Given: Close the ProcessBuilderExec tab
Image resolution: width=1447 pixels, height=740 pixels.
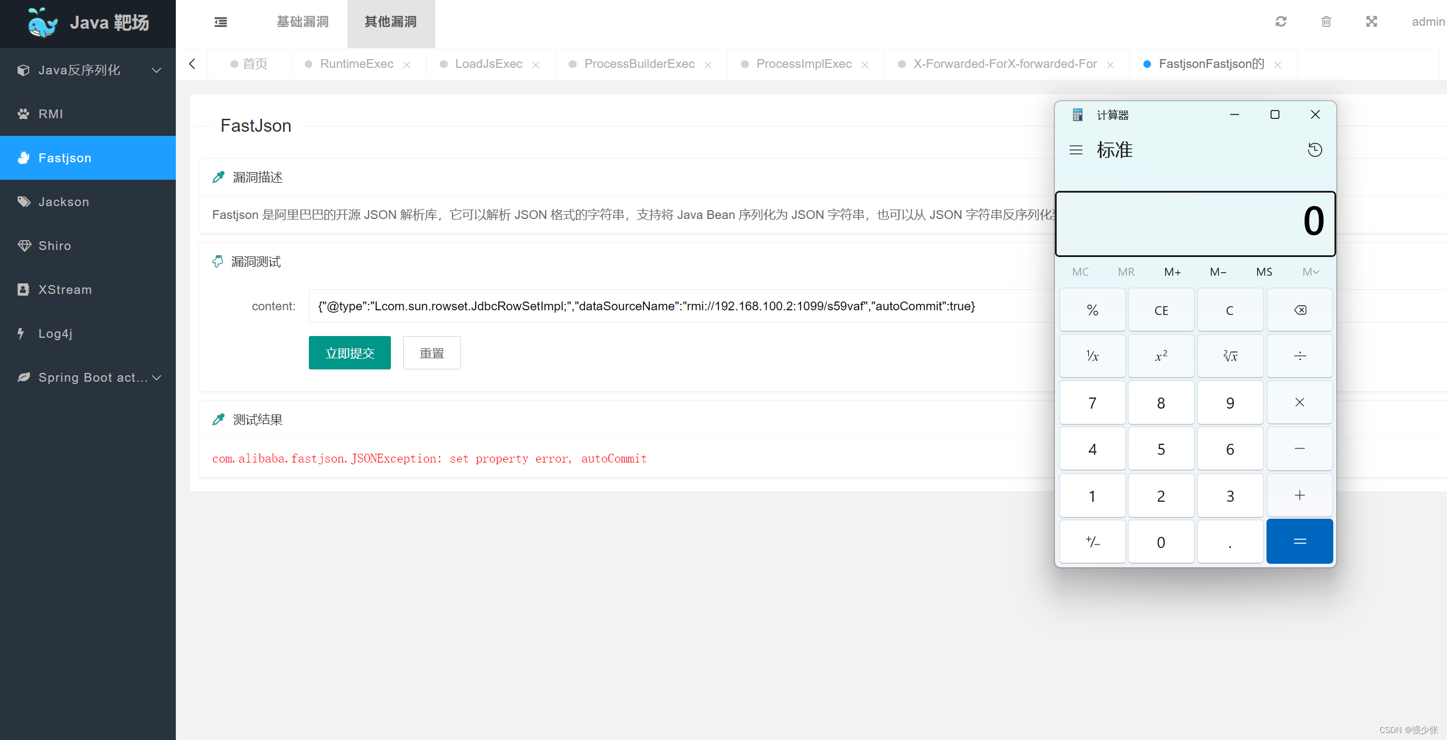Looking at the screenshot, I should point(708,64).
